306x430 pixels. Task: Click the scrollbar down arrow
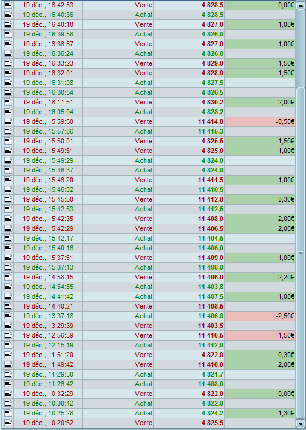301,423
